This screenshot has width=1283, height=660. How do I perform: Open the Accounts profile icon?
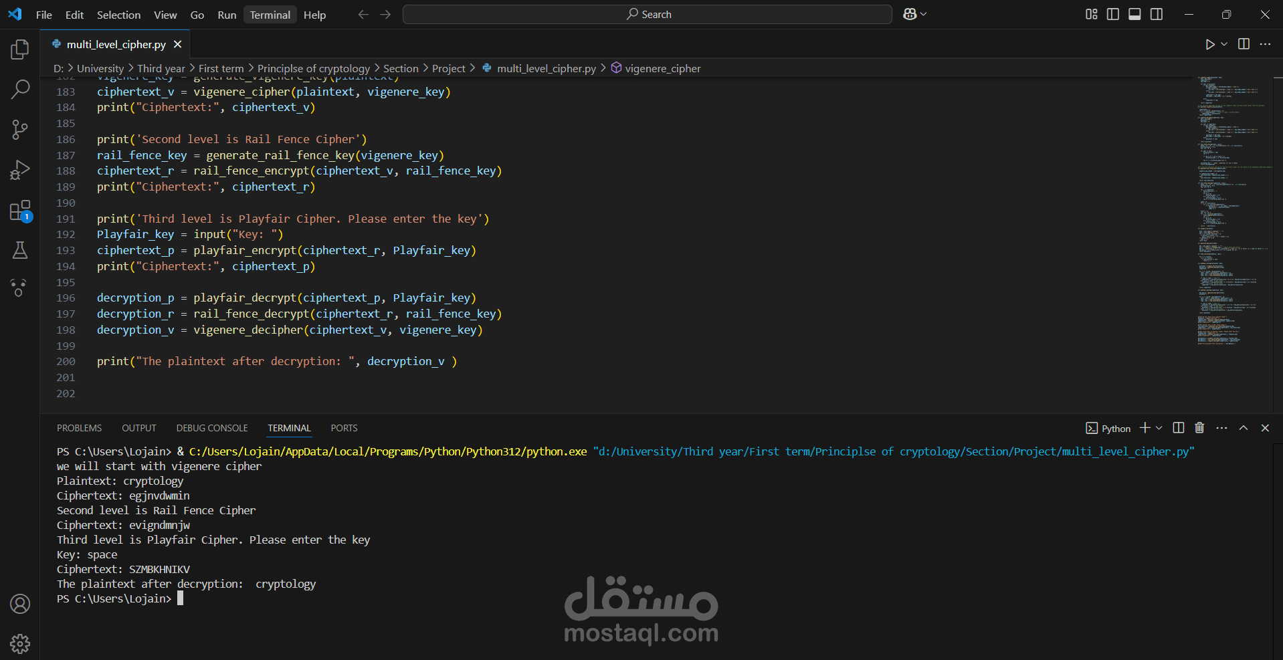(x=20, y=604)
